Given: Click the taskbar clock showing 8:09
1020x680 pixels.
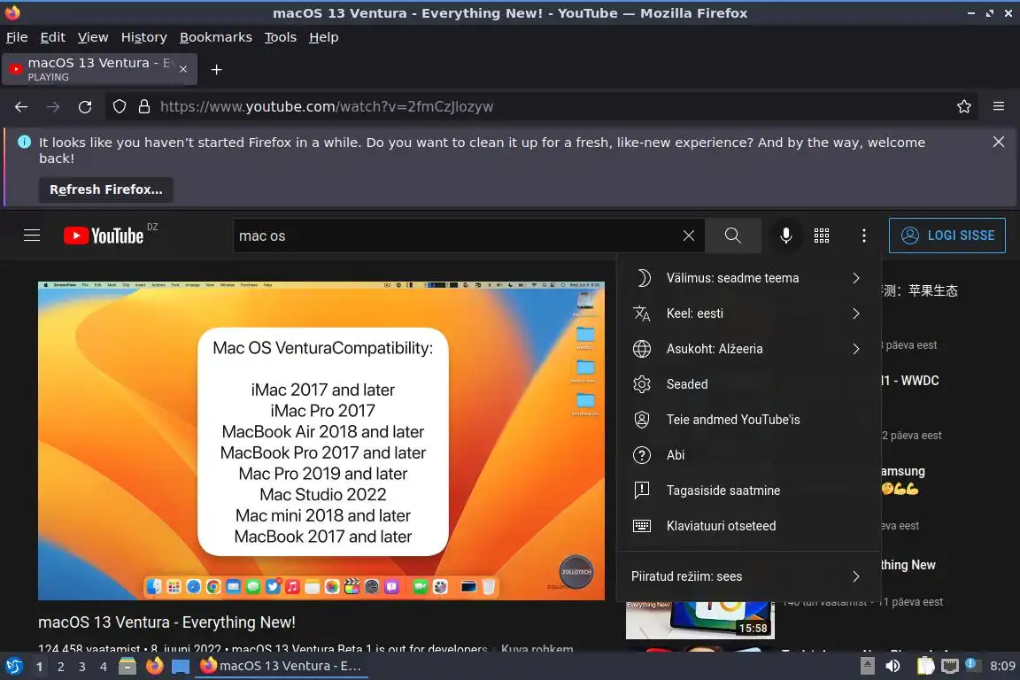Looking at the screenshot, I should pos(1001,666).
